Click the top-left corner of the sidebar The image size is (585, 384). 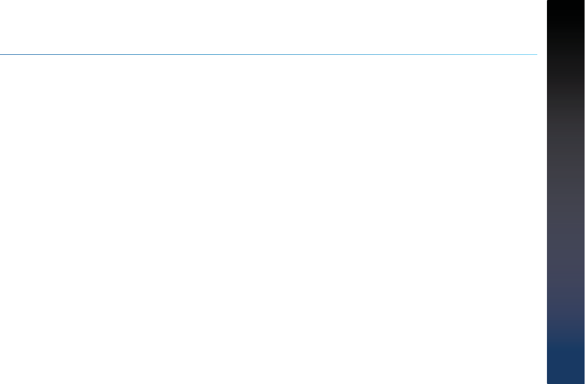click(x=547, y=1)
